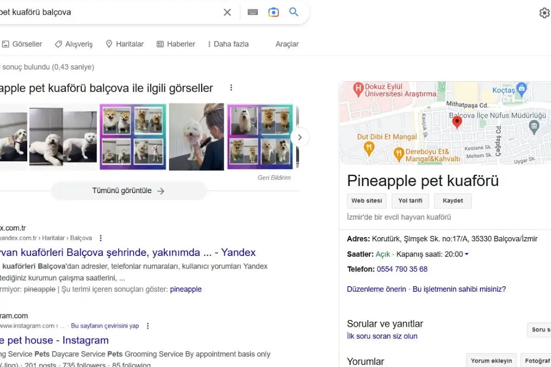The image size is (551, 367).
Task: Open the woman grooming white dog thumbnail
Action: [197, 137]
